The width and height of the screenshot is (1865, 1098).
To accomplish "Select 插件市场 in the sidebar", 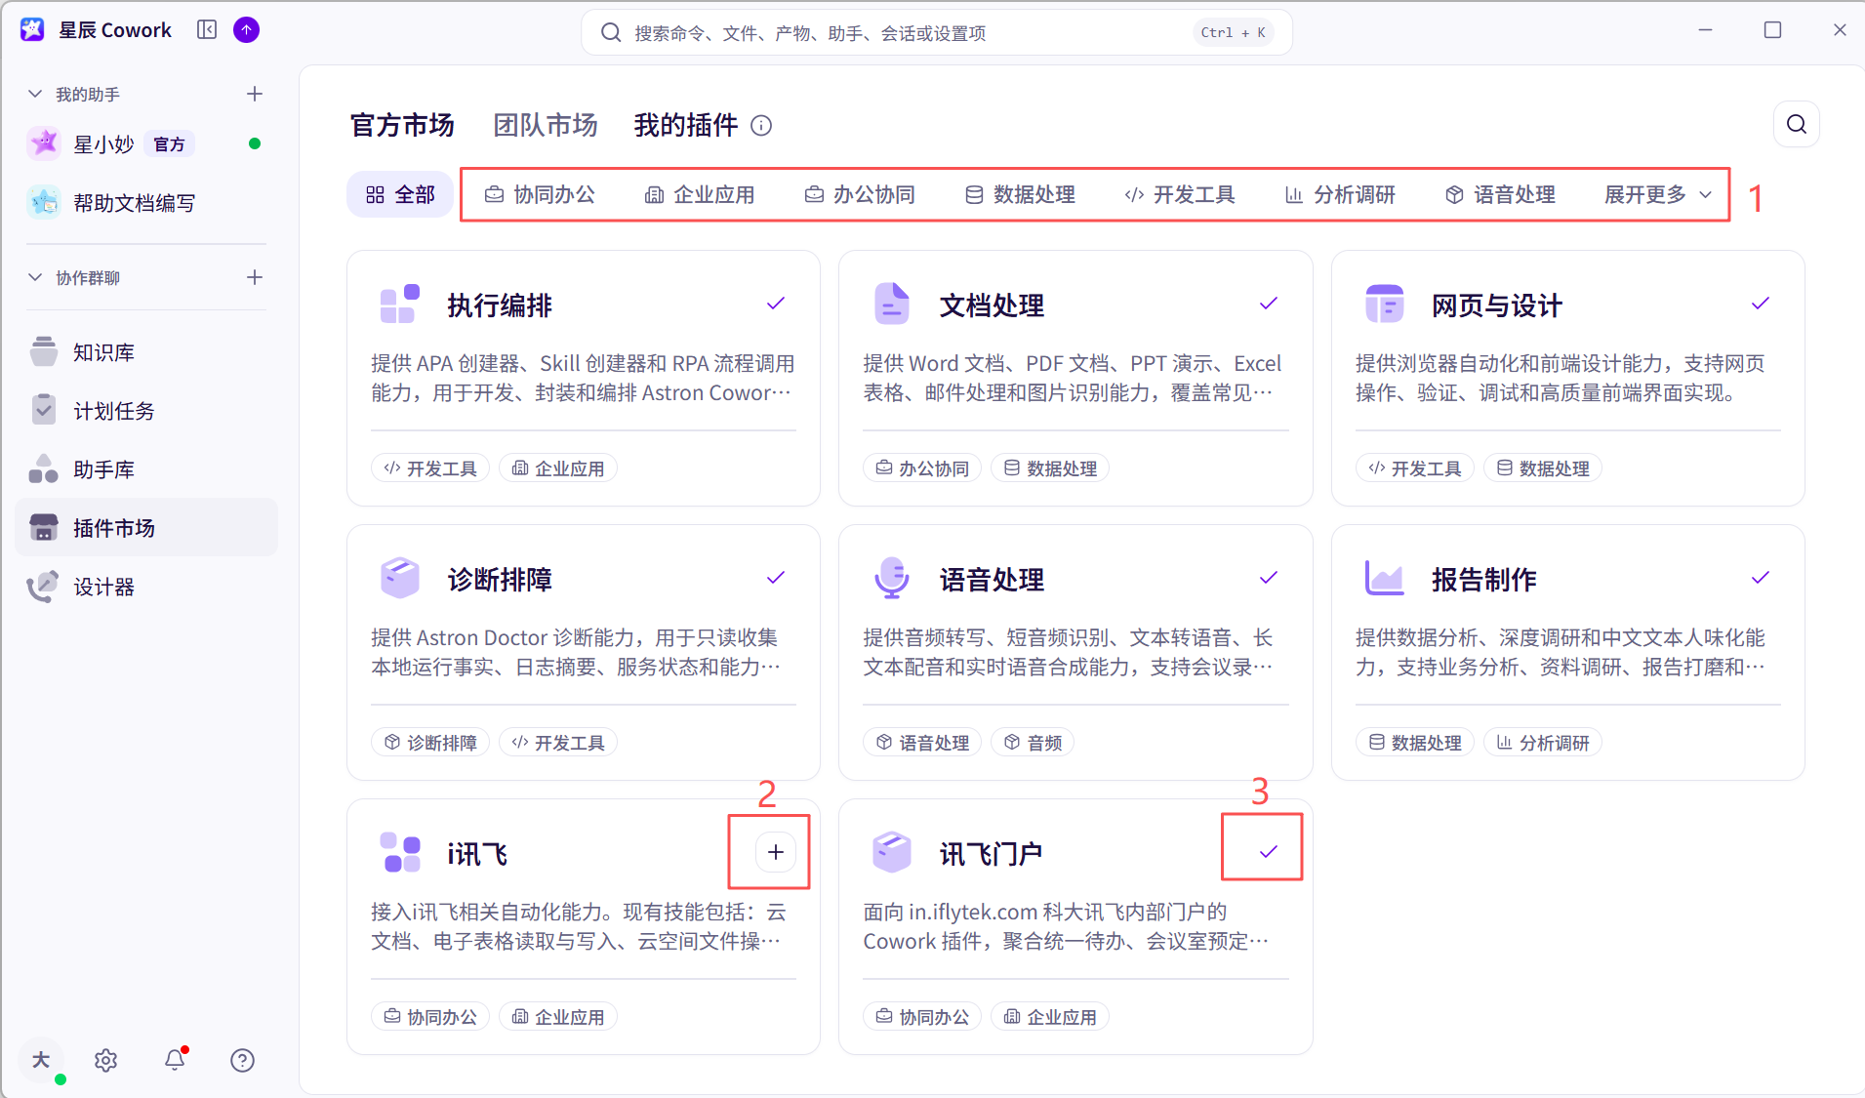I will (146, 528).
